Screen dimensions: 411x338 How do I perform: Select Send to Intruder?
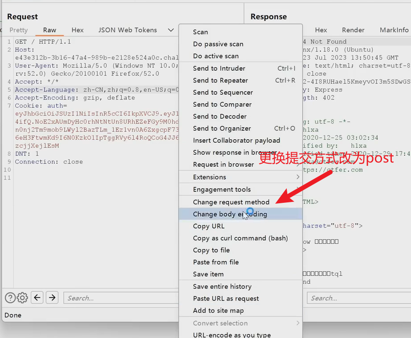[219, 68]
